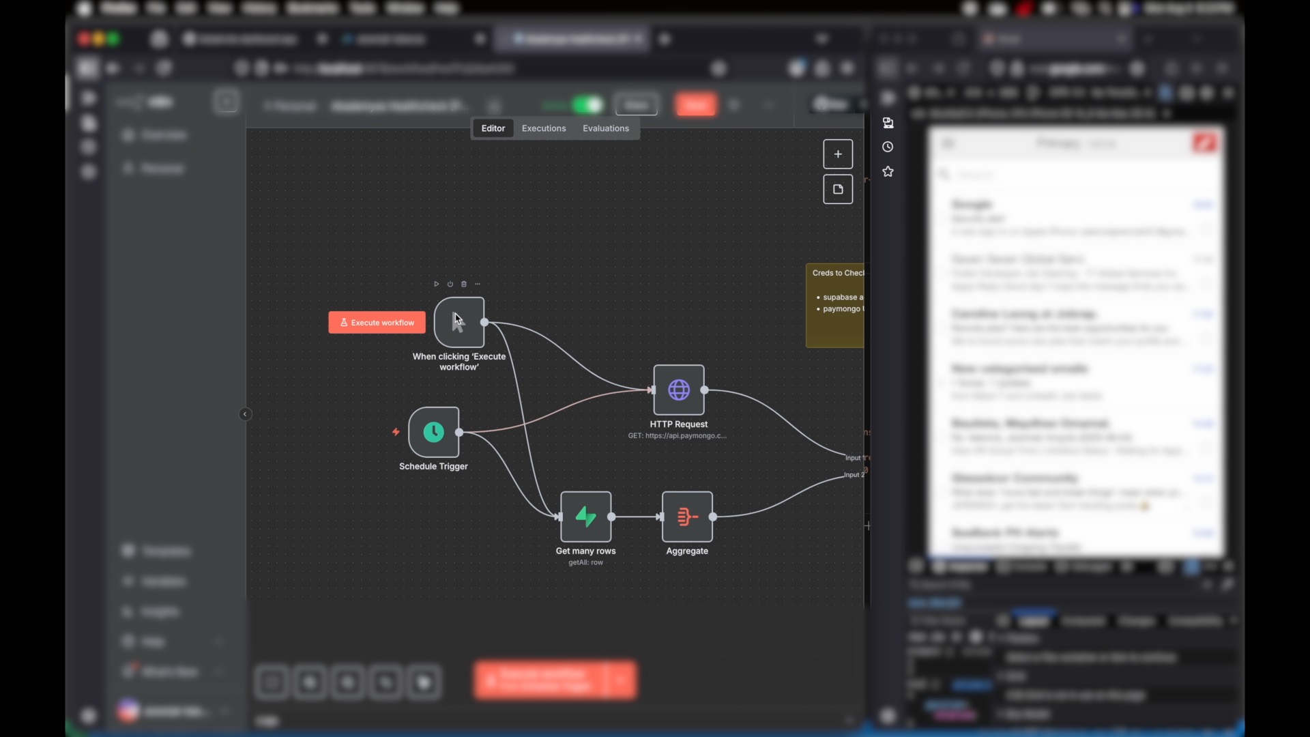The image size is (1310, 737).
Task: Click the 'Input 2' connector label
Action: click(x=854, y=475)
